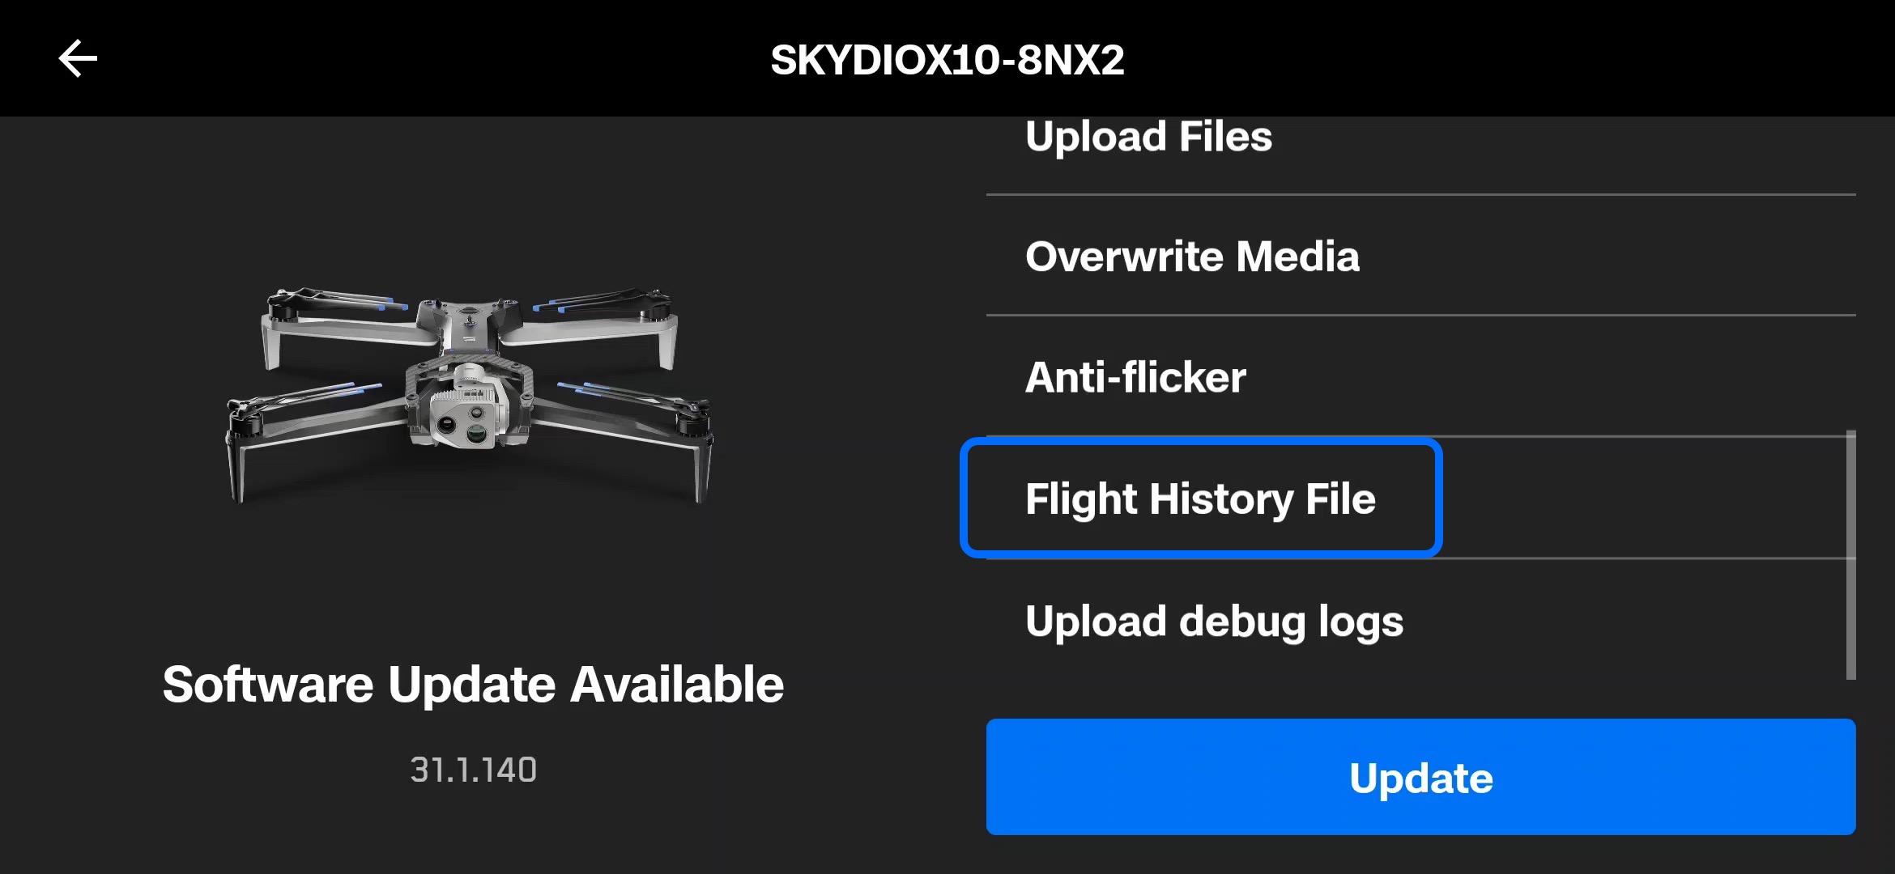1895x874 pixels.
Task: Tap the Update button
Action: point(1420,777)
